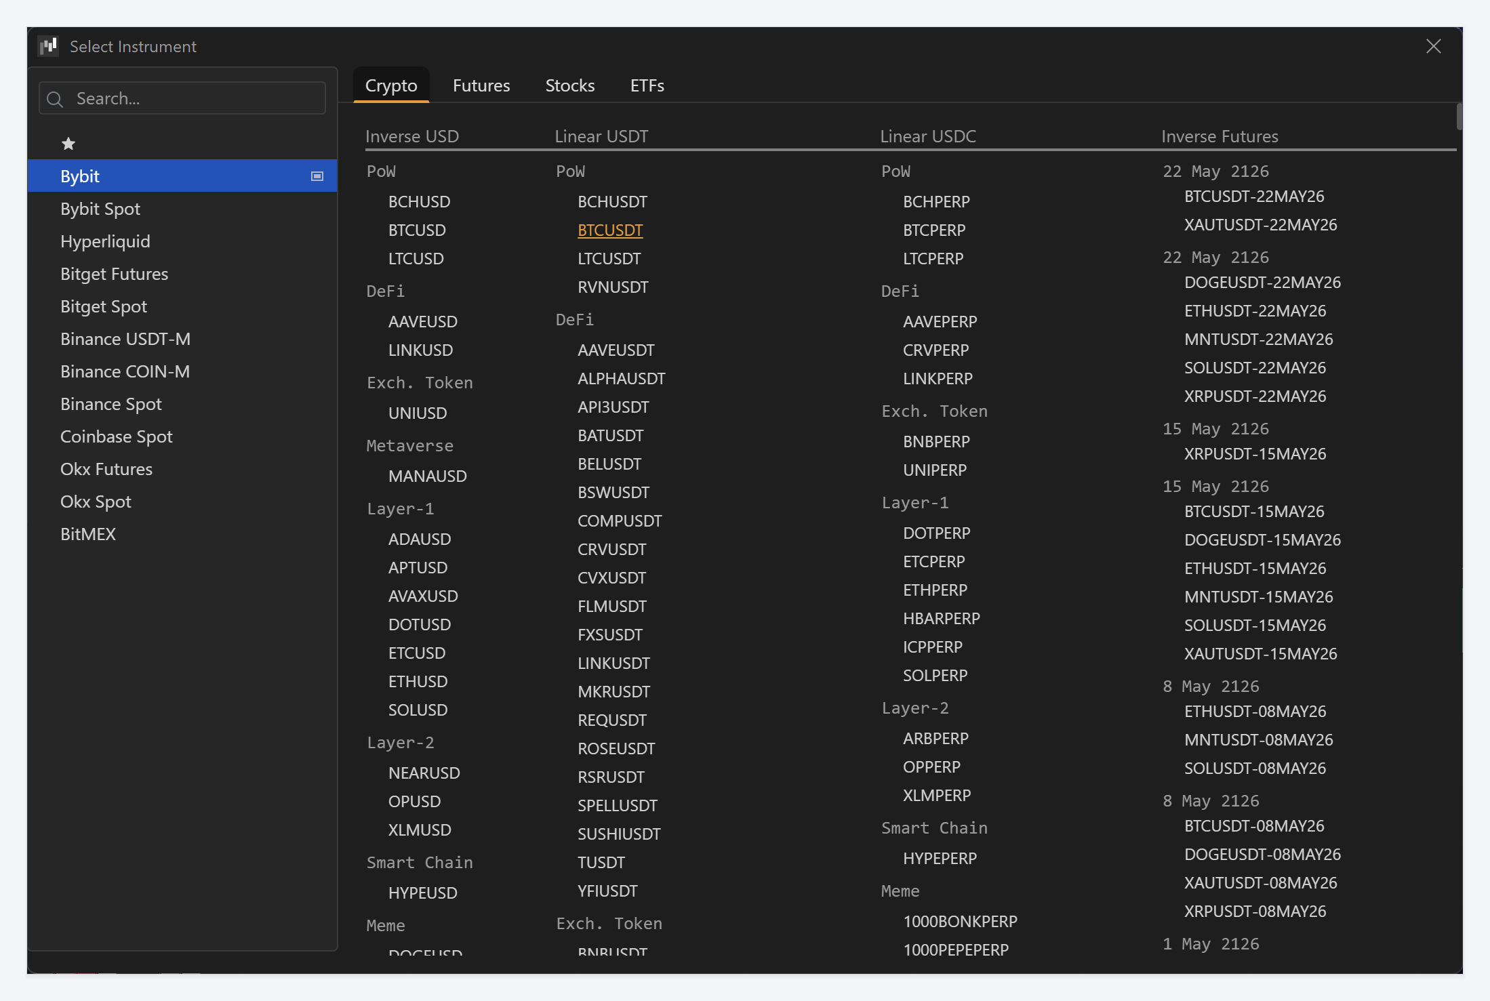Choose HYPEPERP instrument
The height and width of the screenshot is (1001, 1490).
click(x=940, y=859)
